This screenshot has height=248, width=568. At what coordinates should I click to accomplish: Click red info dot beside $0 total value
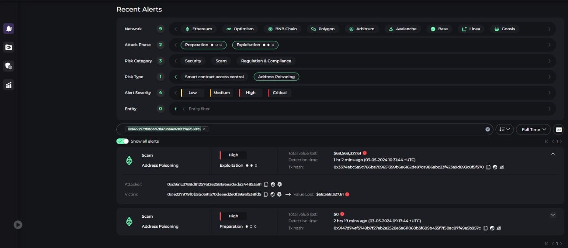(342, 214)
